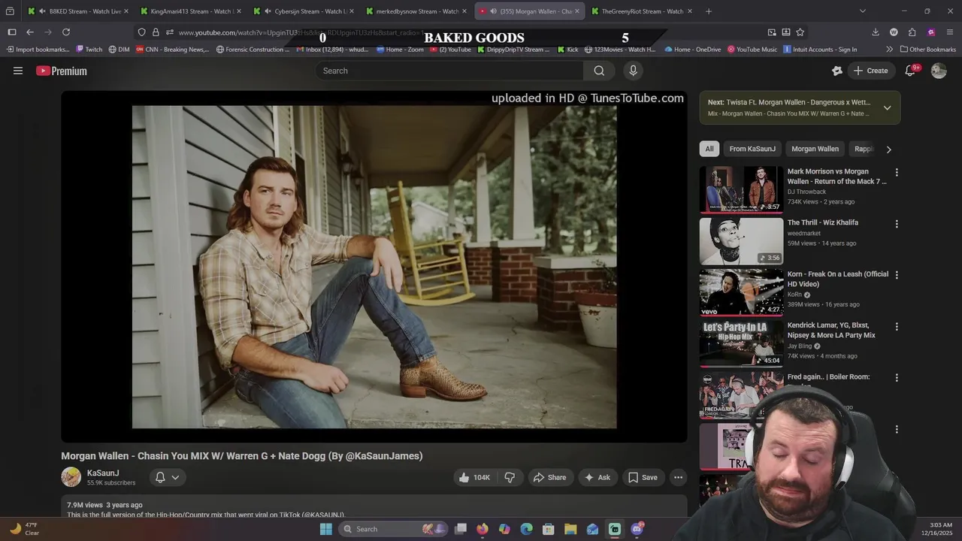Click in the YouTube search field
This screenshot has width=962, height=541.
(x=449, y=71)
